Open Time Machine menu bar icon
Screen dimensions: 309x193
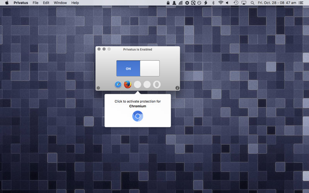point(236,3)
